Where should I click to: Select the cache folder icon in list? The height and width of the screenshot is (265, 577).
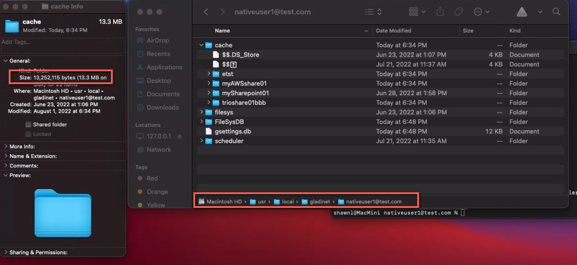(x=209, y=45)
